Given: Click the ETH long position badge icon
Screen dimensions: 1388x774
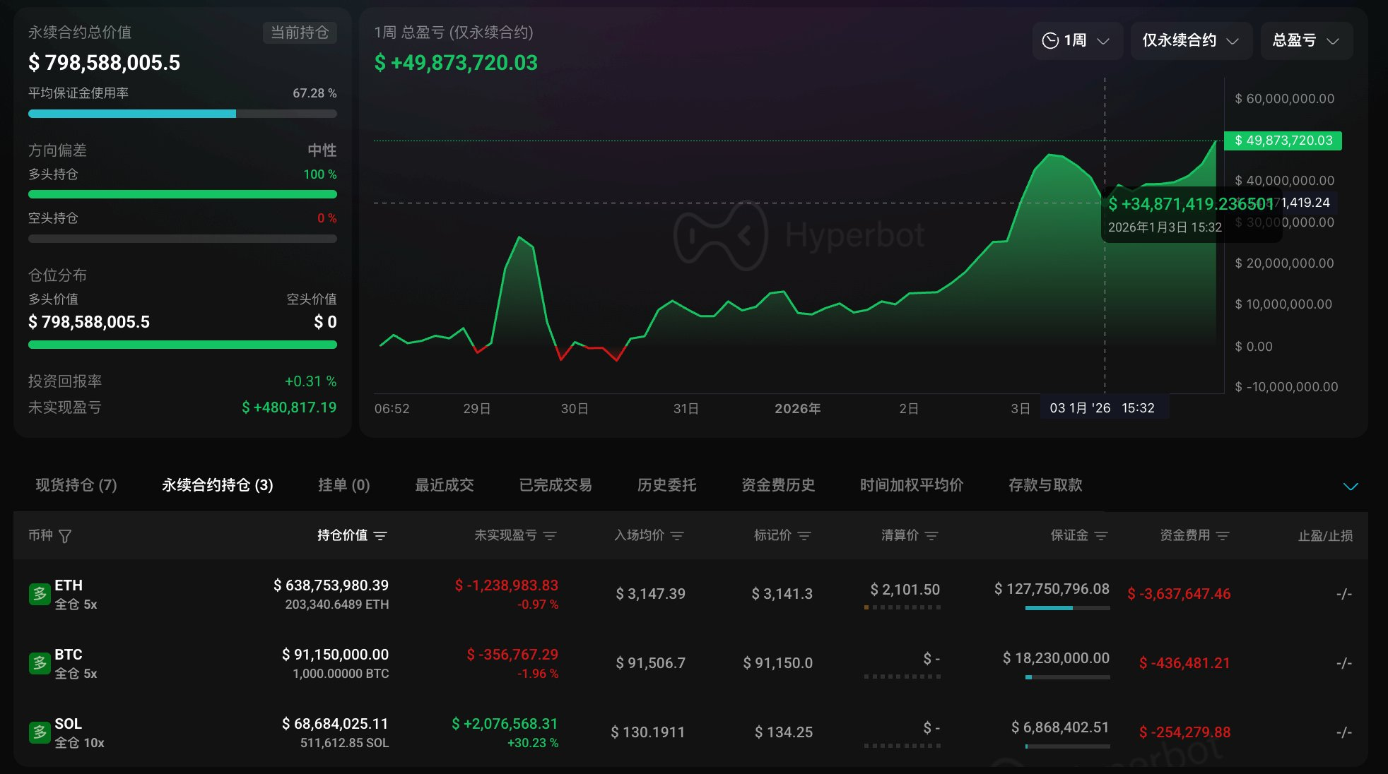Looking at the screenshot, I should pos(39,594).
